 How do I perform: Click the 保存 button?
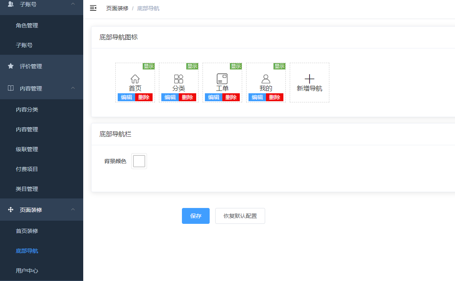pos(195,216)
